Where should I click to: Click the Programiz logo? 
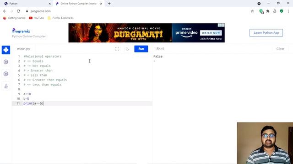pyautogui.click(x=21, y=31)
